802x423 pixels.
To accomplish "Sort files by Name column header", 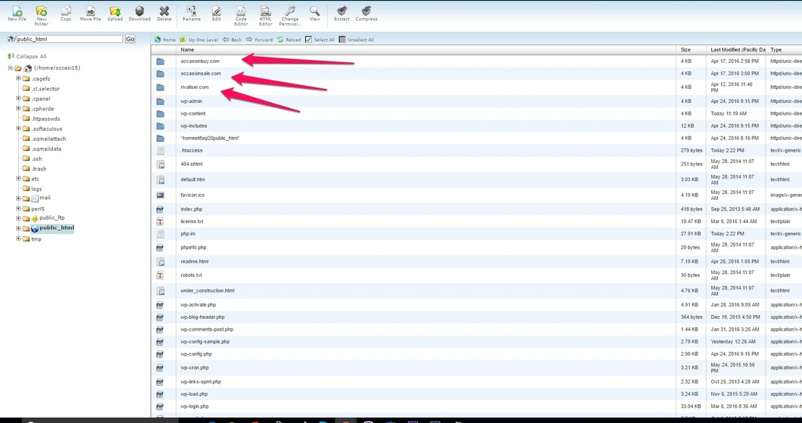I will coord(187,49).
